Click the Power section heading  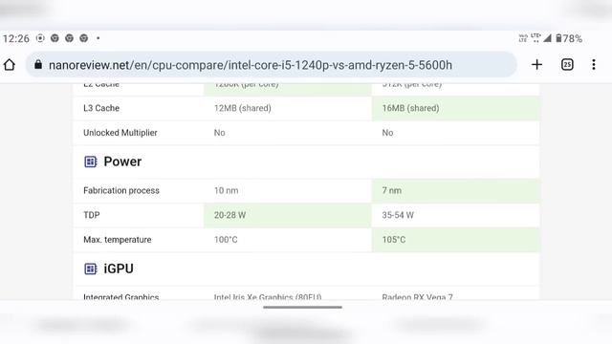click(122, 161)
